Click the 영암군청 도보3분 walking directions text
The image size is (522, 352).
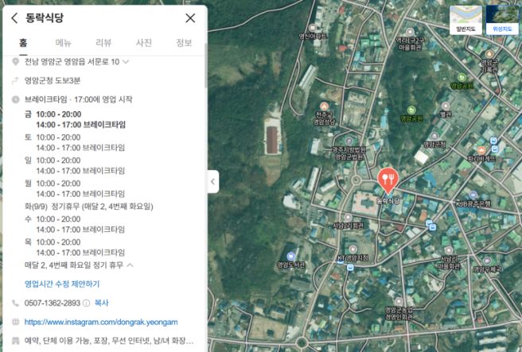(x=53, y=80)
